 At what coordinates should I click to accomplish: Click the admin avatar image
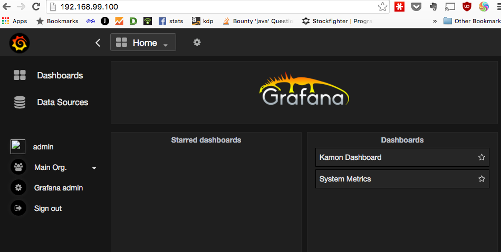pos(18,147)
